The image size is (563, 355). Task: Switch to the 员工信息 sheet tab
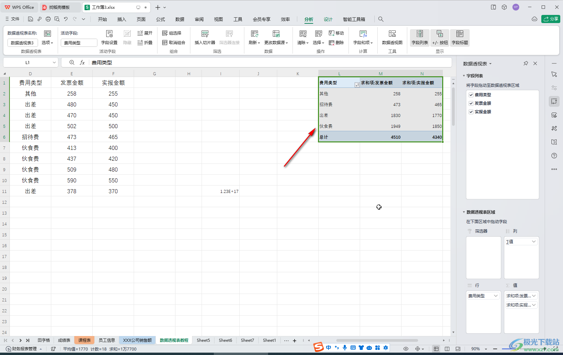click(x=107, y=340)
